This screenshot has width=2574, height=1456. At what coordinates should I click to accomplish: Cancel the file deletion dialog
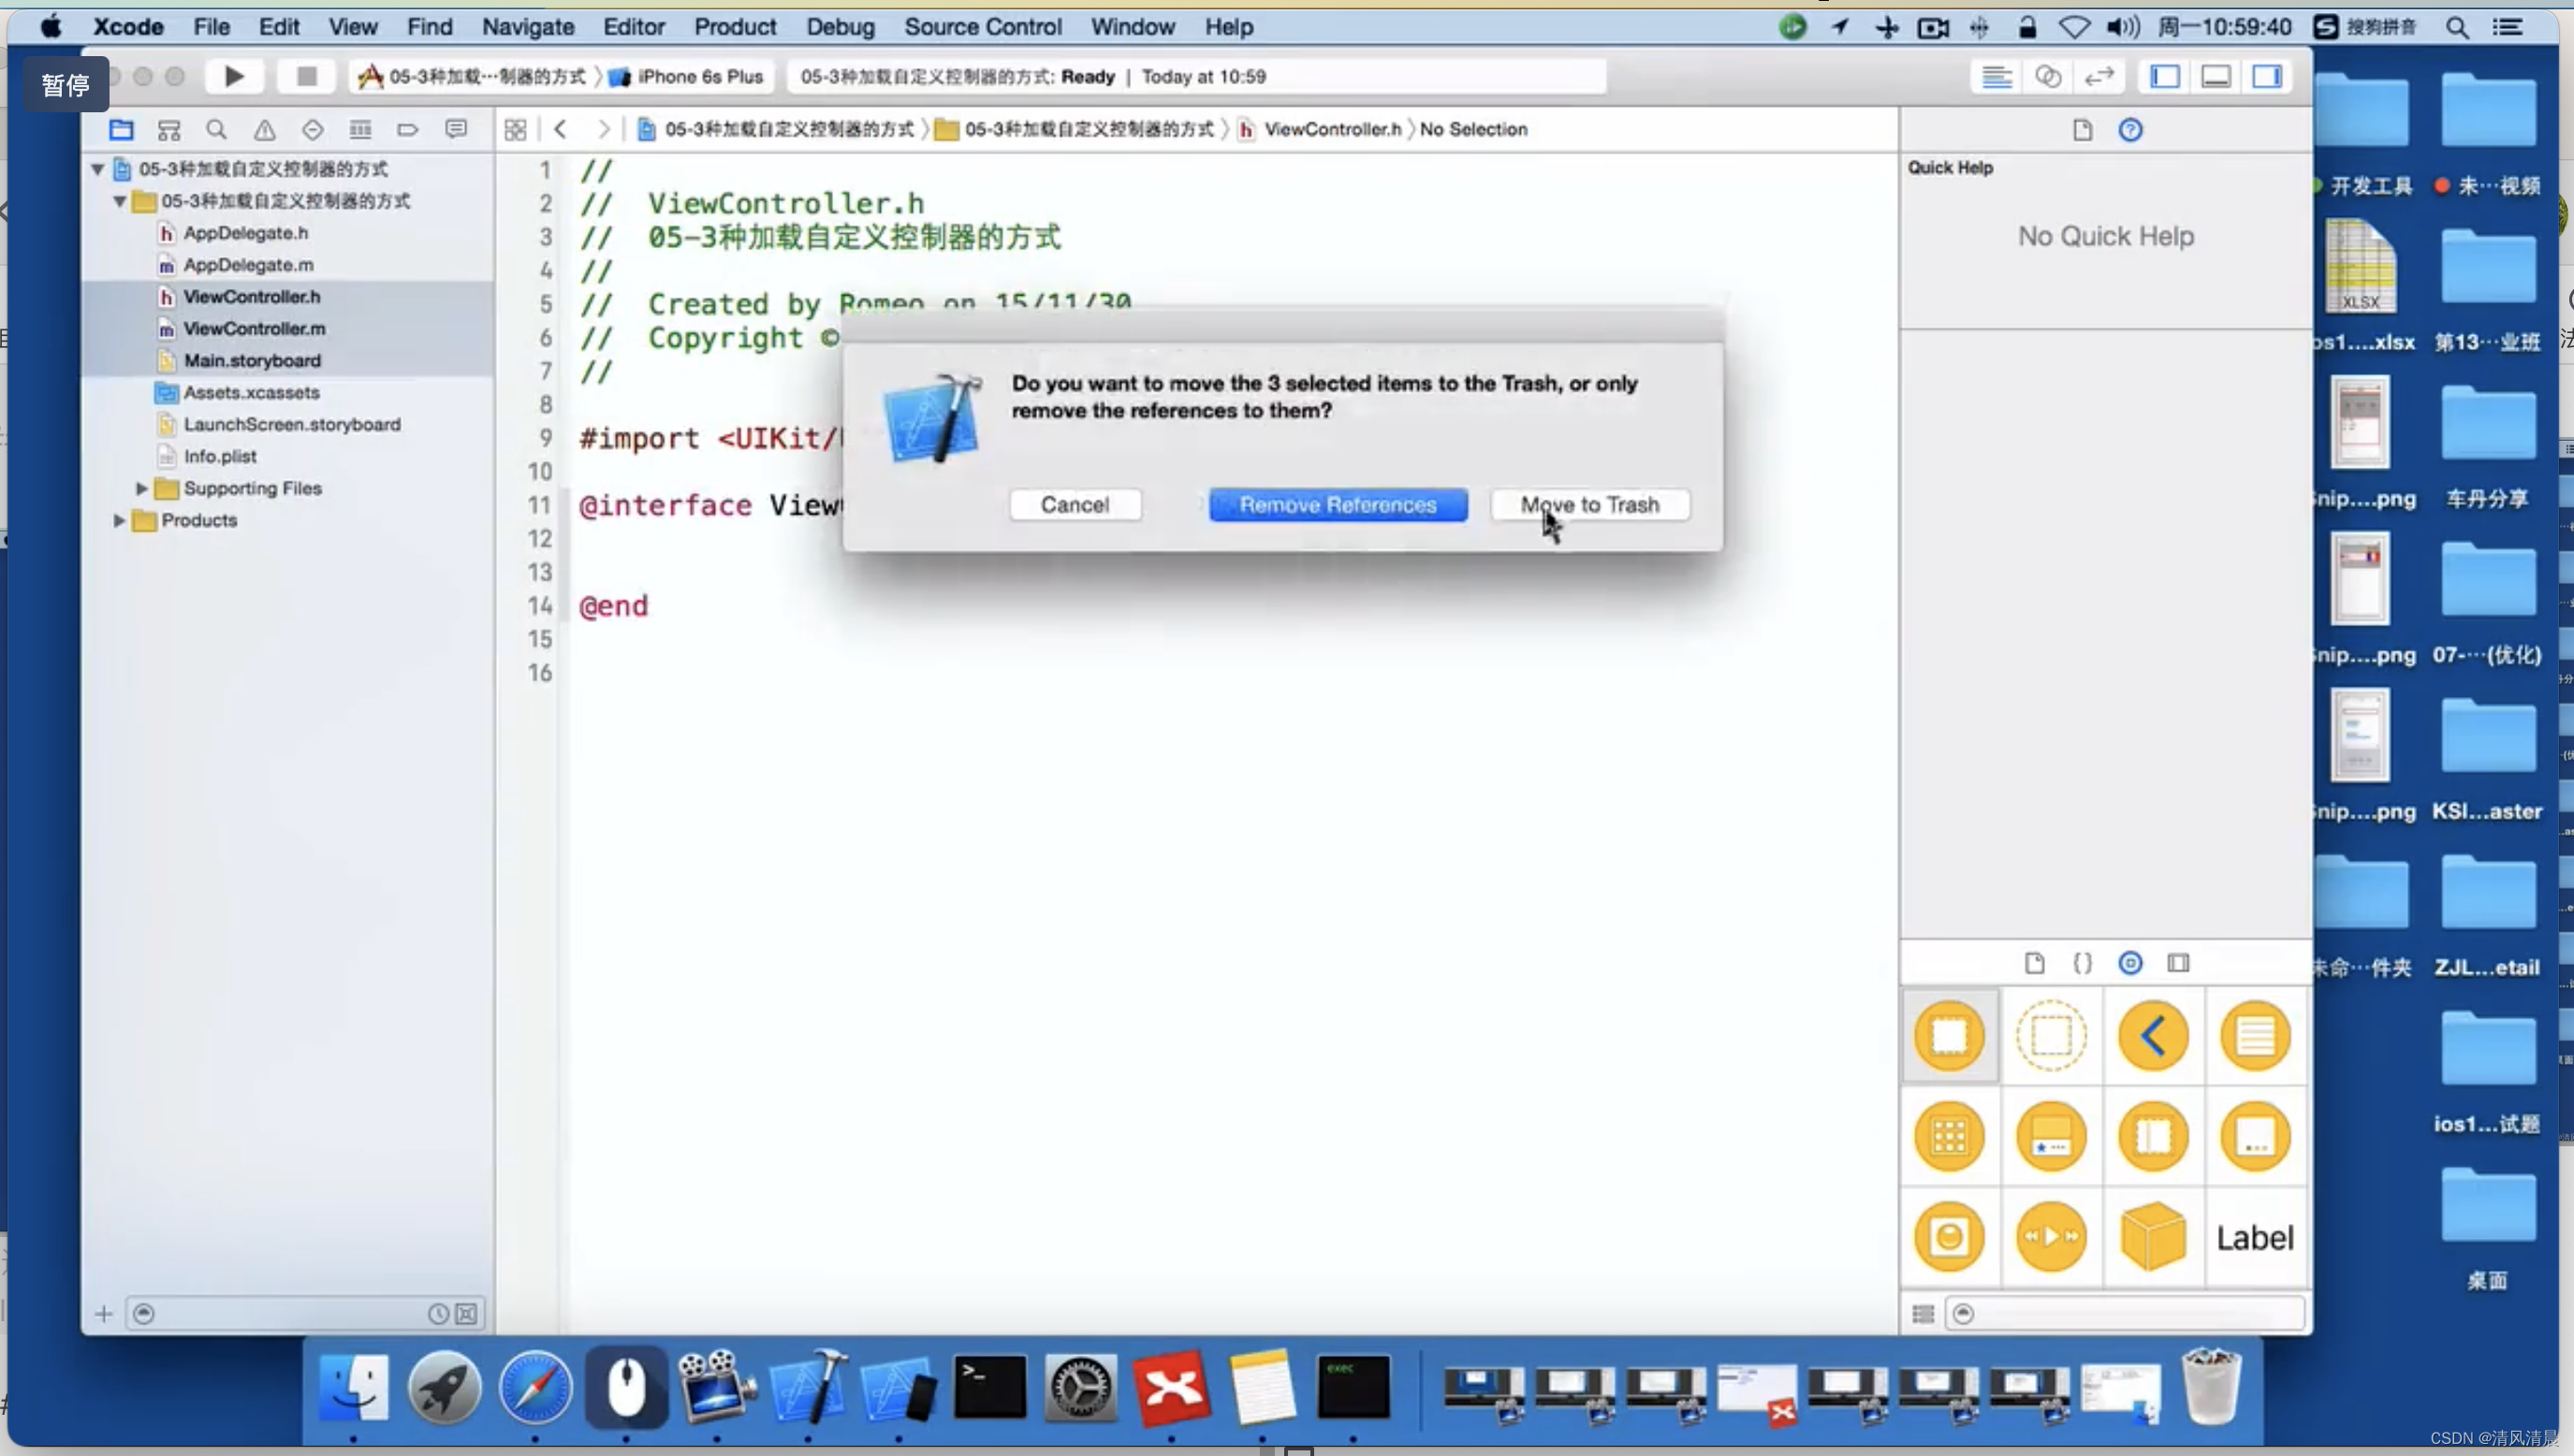click(1073, 503)
